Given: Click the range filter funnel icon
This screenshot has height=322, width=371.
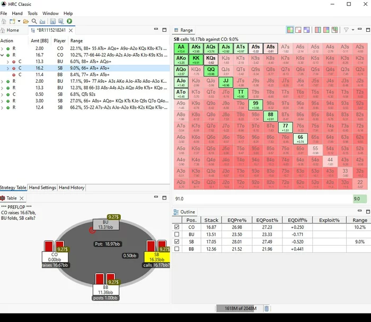Looking at the screenshot, I should (346, 30).
